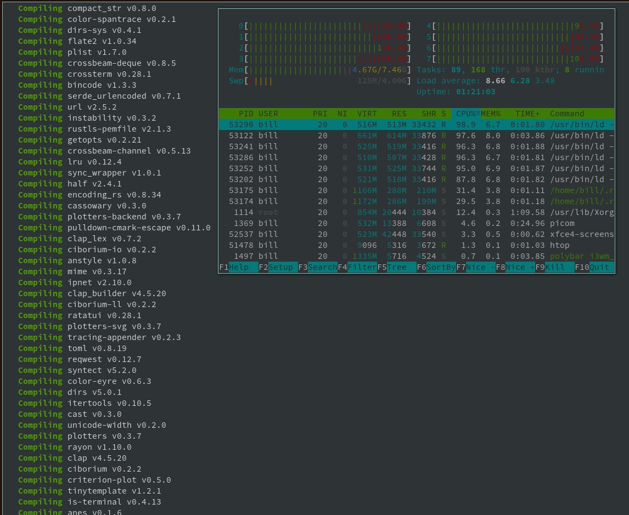Open htop Setup from the function bar
This screenshot has width=629, height=515.
click(278, 267)
